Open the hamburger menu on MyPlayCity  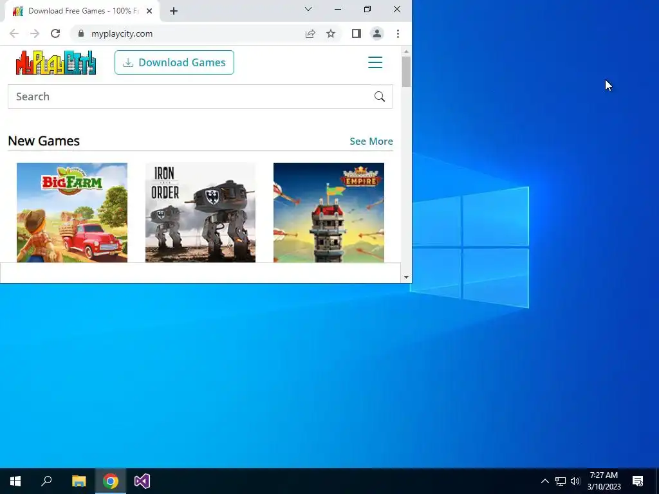[x=375, y=62]
